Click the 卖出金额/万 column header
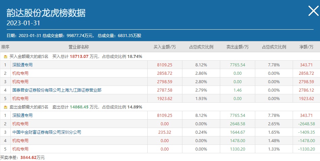320x161 pixels. [x=237, y=47]
